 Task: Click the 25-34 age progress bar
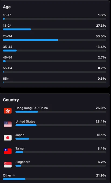point(54,40)
